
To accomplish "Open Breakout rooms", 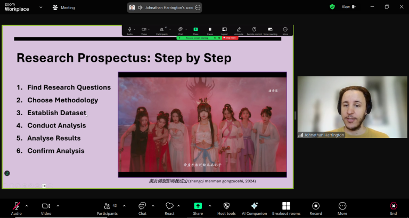I will (x=286, y=209).
